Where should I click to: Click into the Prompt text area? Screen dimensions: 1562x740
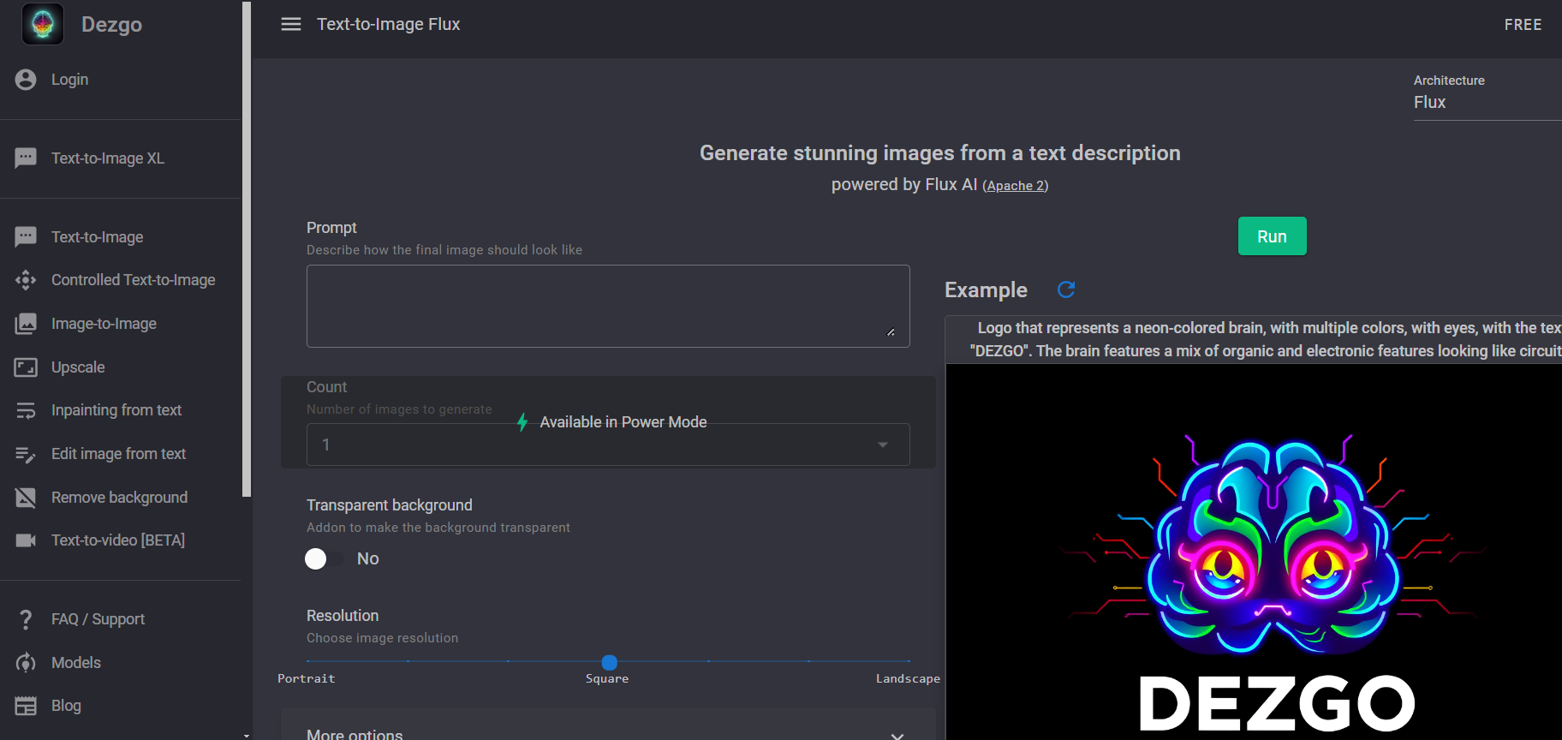[x=608, y=306]
